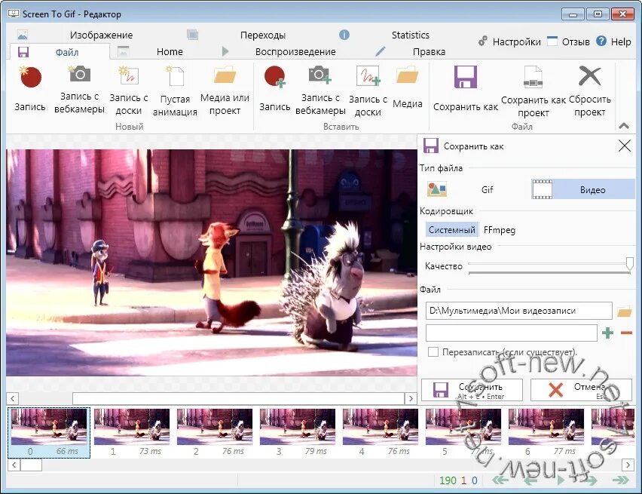The height and width of the screenshot is (494, 642).
Task: Open Медиа или проект folder
Action: point(225,89)
